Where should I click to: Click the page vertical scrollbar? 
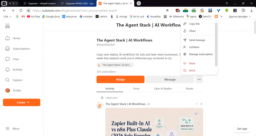click(255, 27)
